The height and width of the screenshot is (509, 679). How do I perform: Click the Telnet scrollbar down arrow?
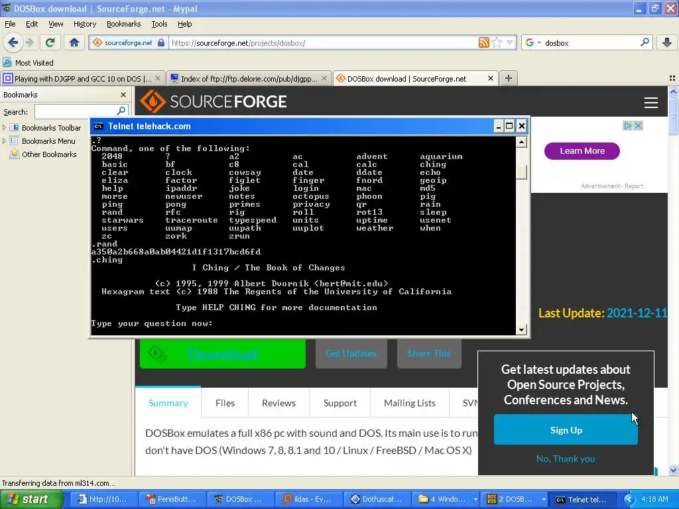[521, 330]
